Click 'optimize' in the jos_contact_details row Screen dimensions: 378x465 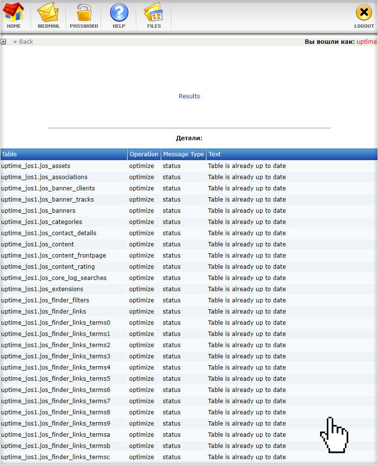(x=142, y=233)
